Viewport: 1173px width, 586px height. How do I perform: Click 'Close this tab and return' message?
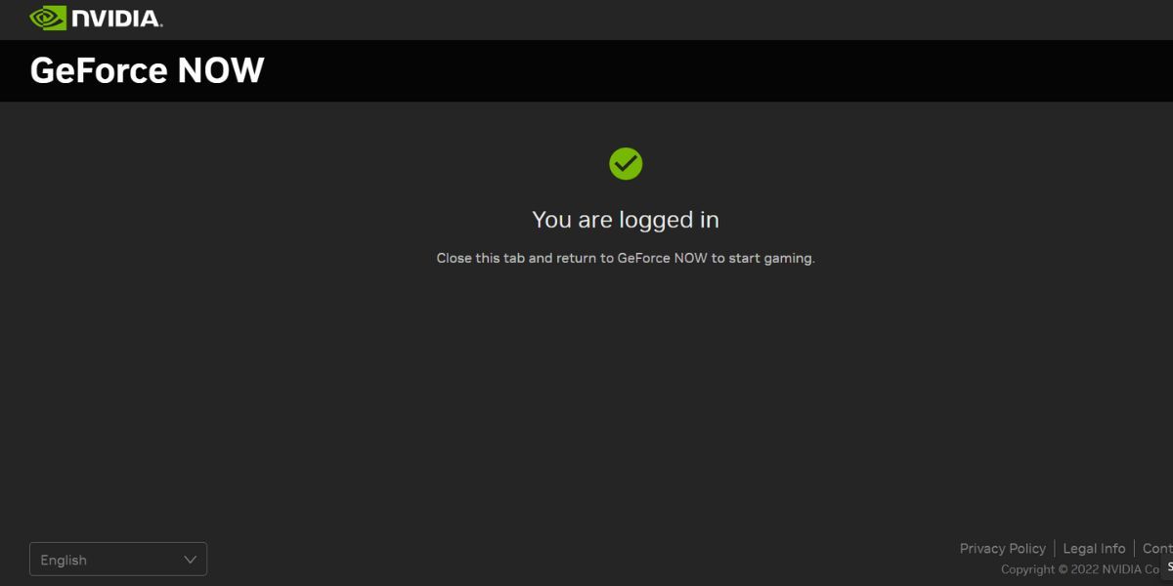626,259
